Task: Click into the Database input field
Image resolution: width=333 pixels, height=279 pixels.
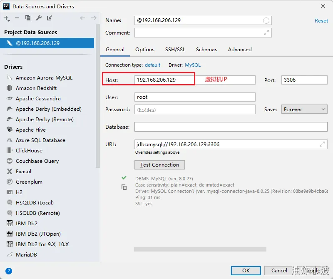Action: pyautogui.click(x=231, y=127)
